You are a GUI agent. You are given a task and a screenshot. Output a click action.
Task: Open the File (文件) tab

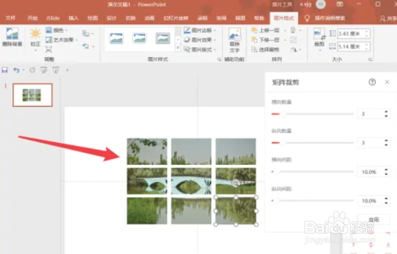[x=10, y=18]
